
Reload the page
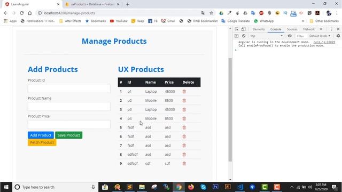pos(21,13)
